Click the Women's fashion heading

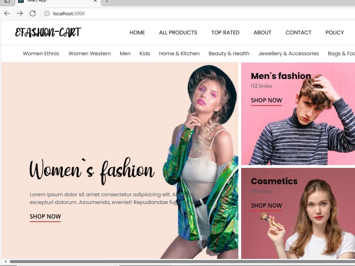tap(92, 171)
